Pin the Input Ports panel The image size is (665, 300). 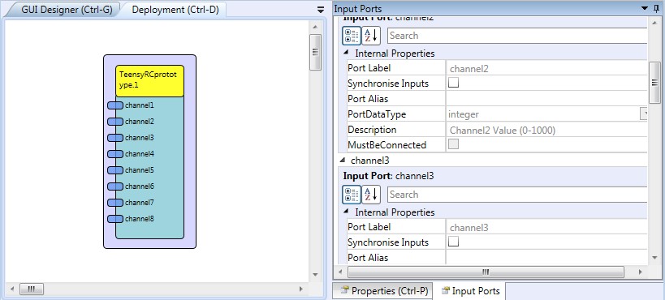click(x=657, y=8)
